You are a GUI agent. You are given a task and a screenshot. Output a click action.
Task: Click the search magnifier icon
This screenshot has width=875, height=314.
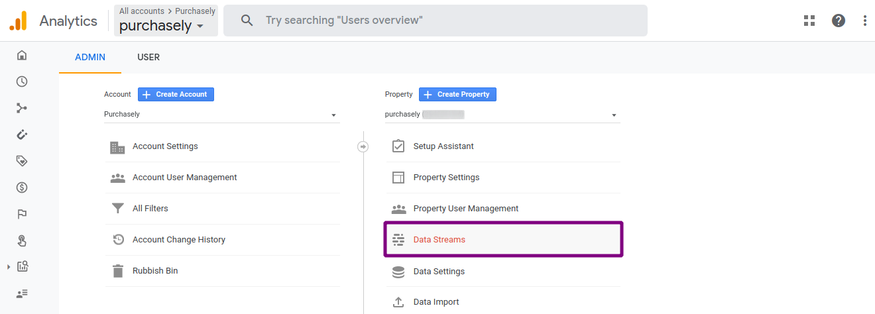(247, 21)
